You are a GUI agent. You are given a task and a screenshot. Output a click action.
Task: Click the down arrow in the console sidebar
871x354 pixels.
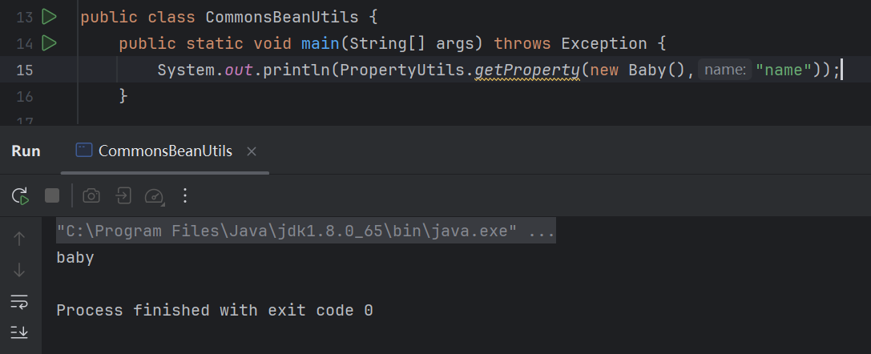pyautogui.click(x=20, y=270)
